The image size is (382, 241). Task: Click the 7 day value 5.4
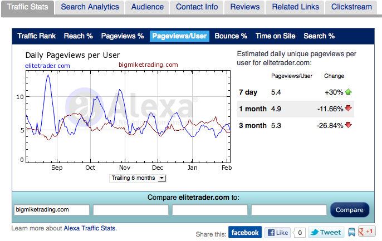coord(276,92)
